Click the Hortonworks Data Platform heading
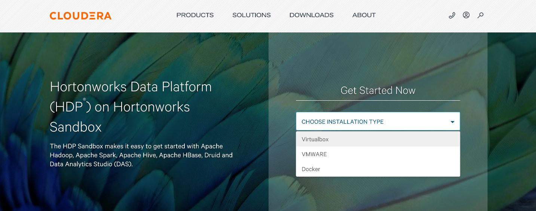Screen dimensions: 536x211 [131, 107]
